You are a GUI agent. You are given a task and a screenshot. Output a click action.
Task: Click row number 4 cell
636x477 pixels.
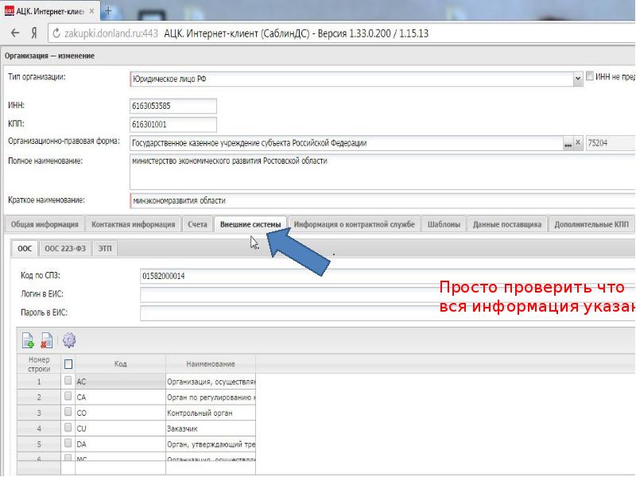(39, 429)
